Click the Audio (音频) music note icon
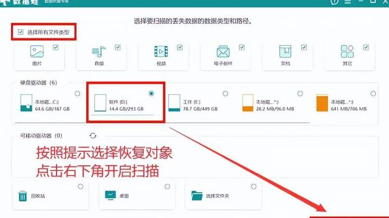 99,52
